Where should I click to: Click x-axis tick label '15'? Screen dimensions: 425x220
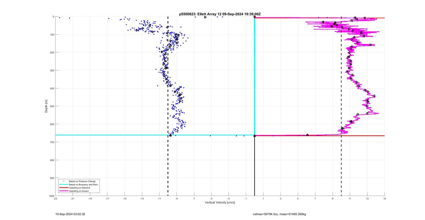(x=385, y=198)
